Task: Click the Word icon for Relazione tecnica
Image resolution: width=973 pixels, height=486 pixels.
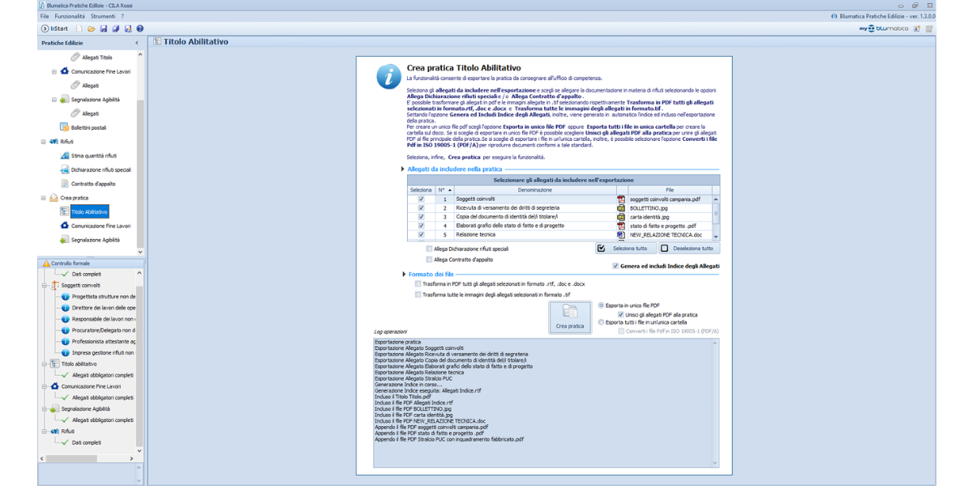Action: click(621, 235)
